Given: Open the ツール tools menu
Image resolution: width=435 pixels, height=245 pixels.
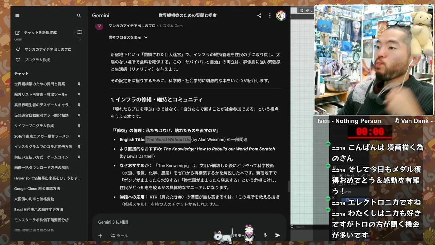Looking at the screenshot, I should pos(119,235).
